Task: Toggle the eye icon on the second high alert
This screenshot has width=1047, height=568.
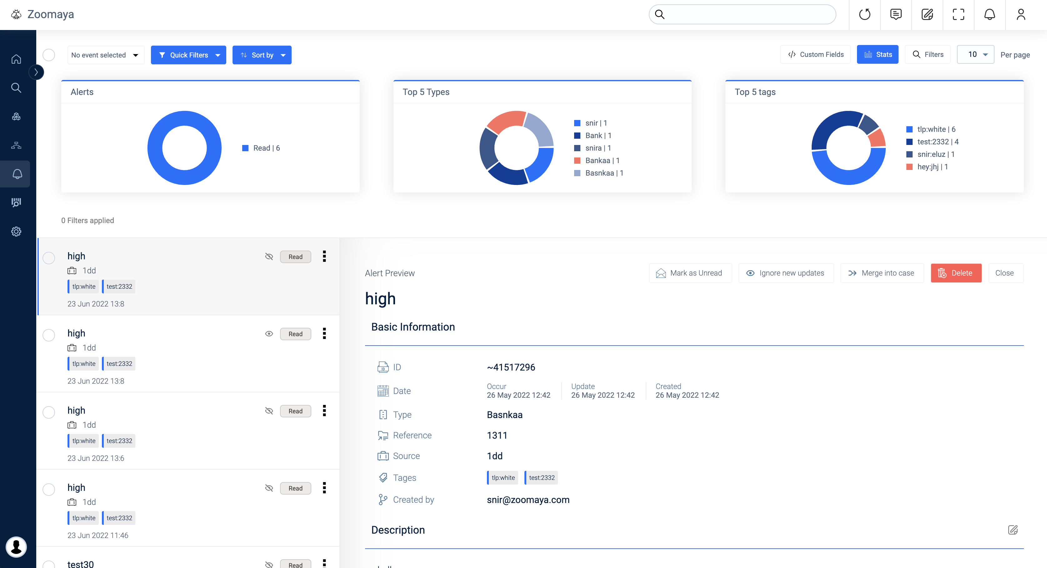Action: [x=269, y=334]
